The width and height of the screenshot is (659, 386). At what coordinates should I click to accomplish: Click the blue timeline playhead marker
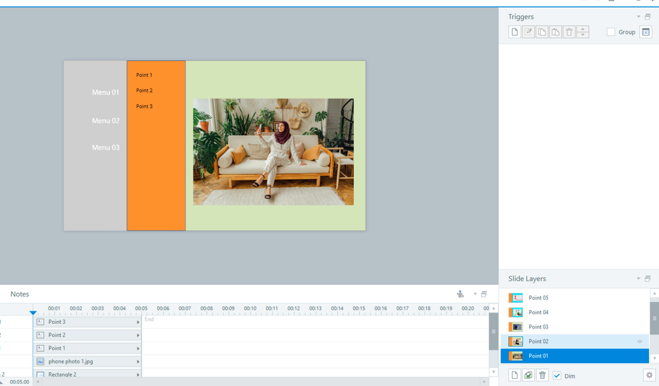pos(33,313)
